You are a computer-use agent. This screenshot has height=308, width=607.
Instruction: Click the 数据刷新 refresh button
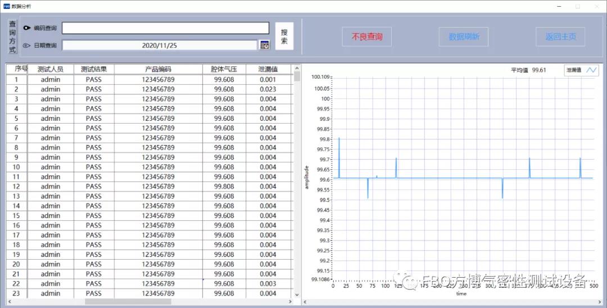pyautogui.click(x=464, y=37)
